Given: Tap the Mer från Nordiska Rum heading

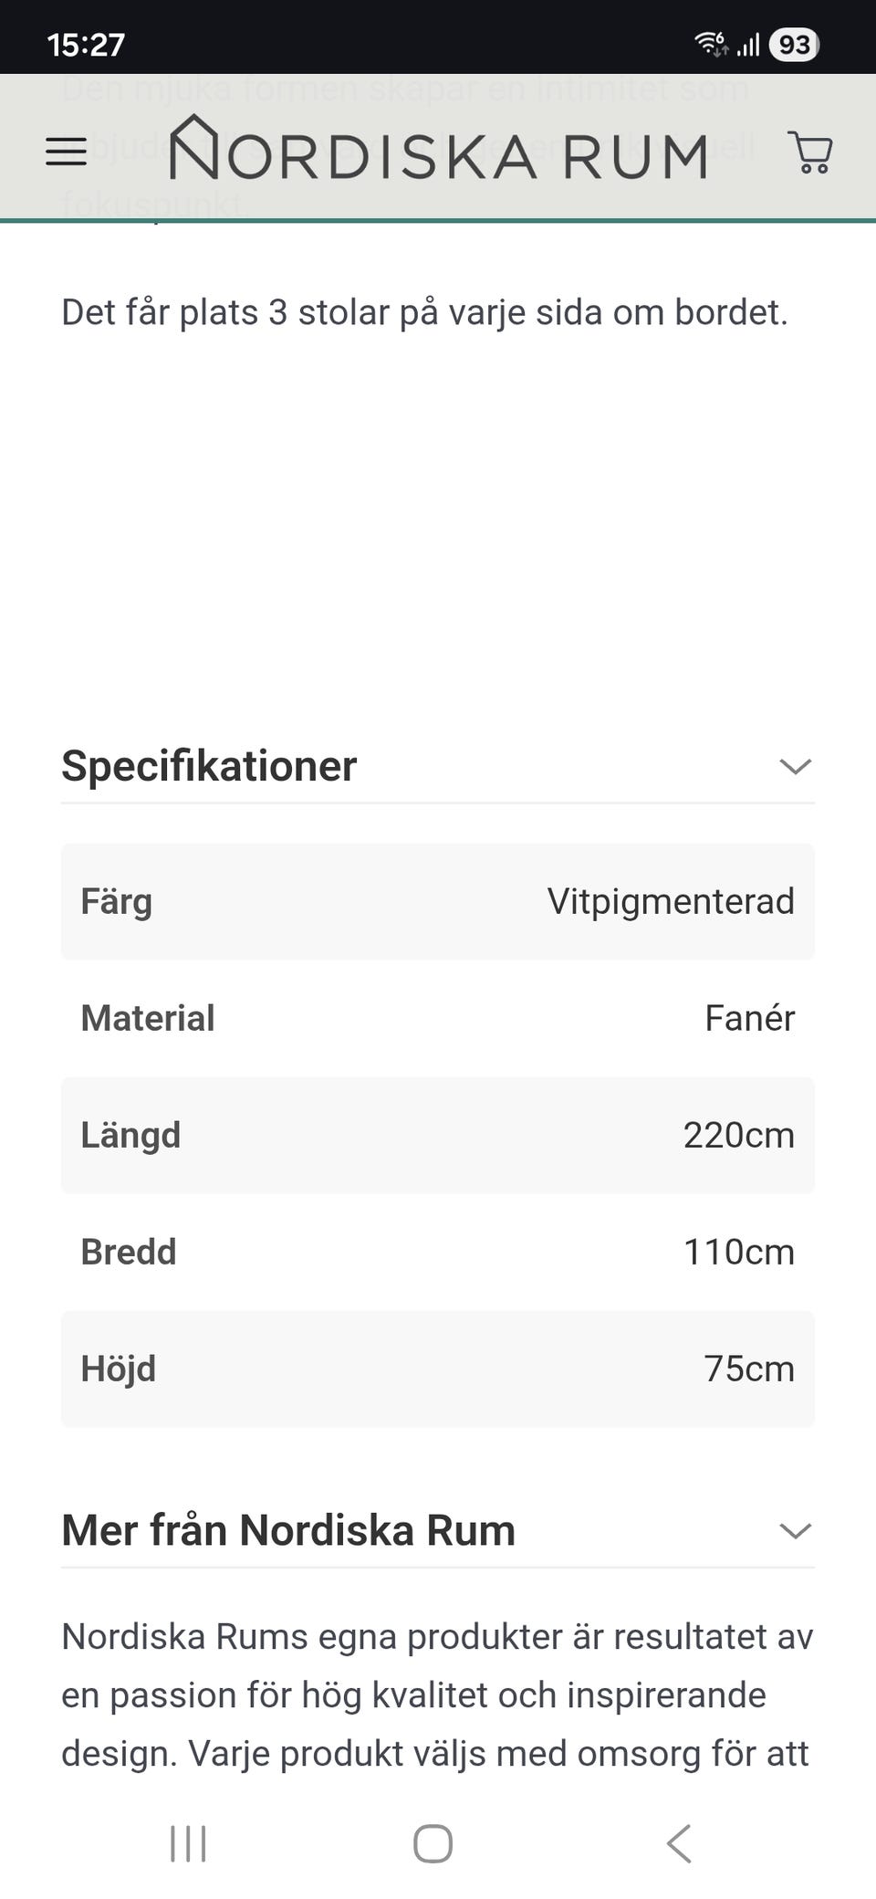Looking at the screenshot, I should click(288, 1530).
